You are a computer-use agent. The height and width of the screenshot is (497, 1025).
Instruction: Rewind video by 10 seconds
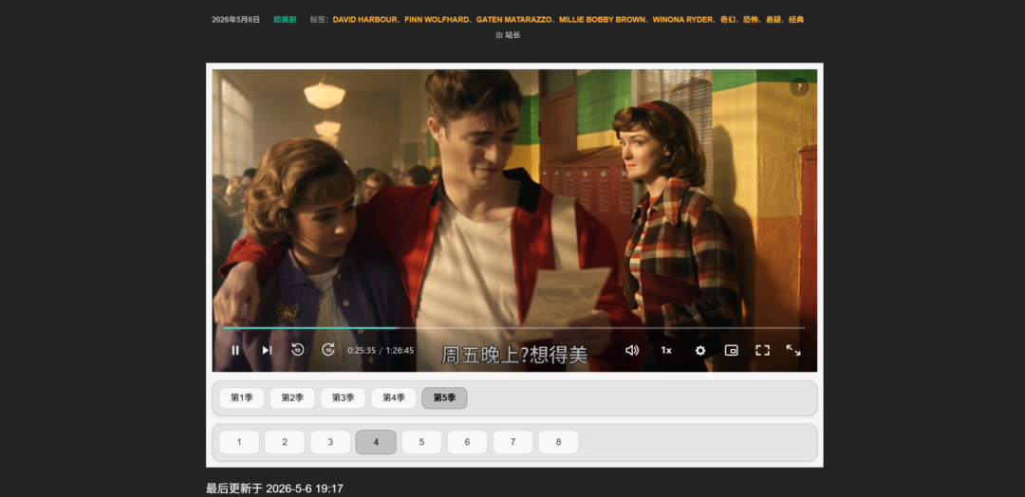tap(297, 349)
